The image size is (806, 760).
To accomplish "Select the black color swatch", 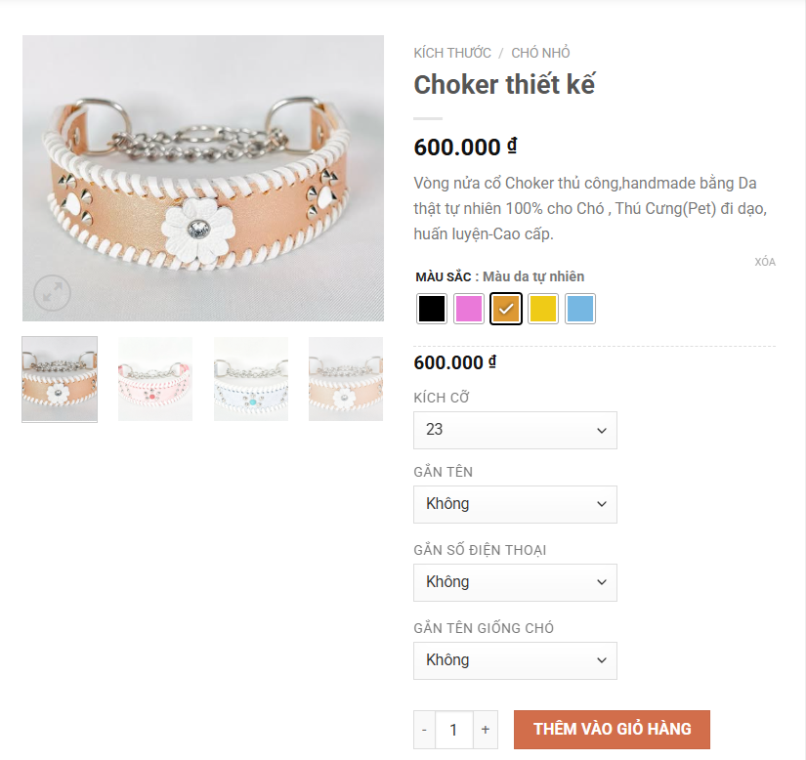I will (x=431, y=309).
